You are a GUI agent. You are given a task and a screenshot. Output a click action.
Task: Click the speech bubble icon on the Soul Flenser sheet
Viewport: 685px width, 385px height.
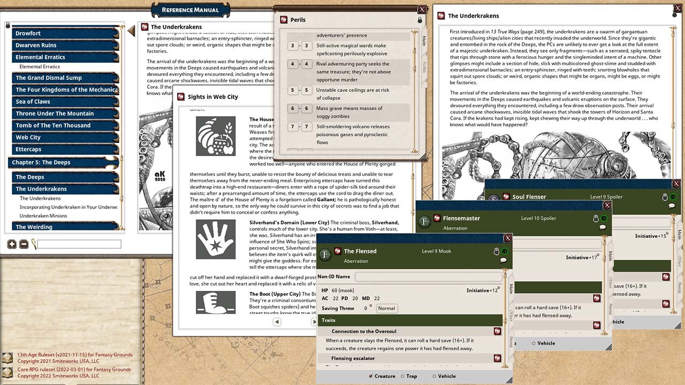(x=672, y=205)
